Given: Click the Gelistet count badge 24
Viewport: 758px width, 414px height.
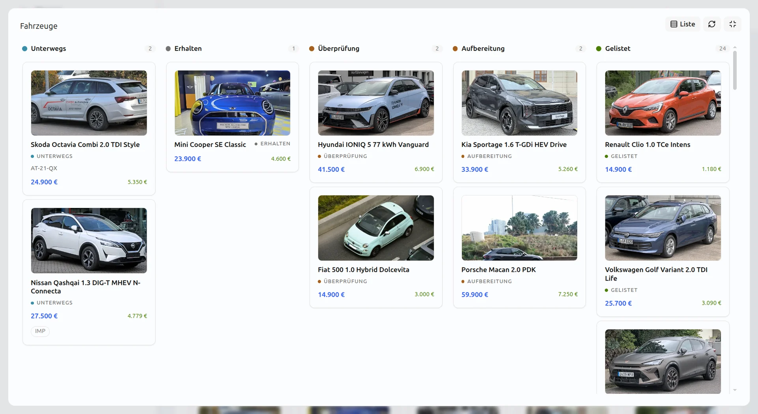Looking at the screenshot, I should 723,49.
